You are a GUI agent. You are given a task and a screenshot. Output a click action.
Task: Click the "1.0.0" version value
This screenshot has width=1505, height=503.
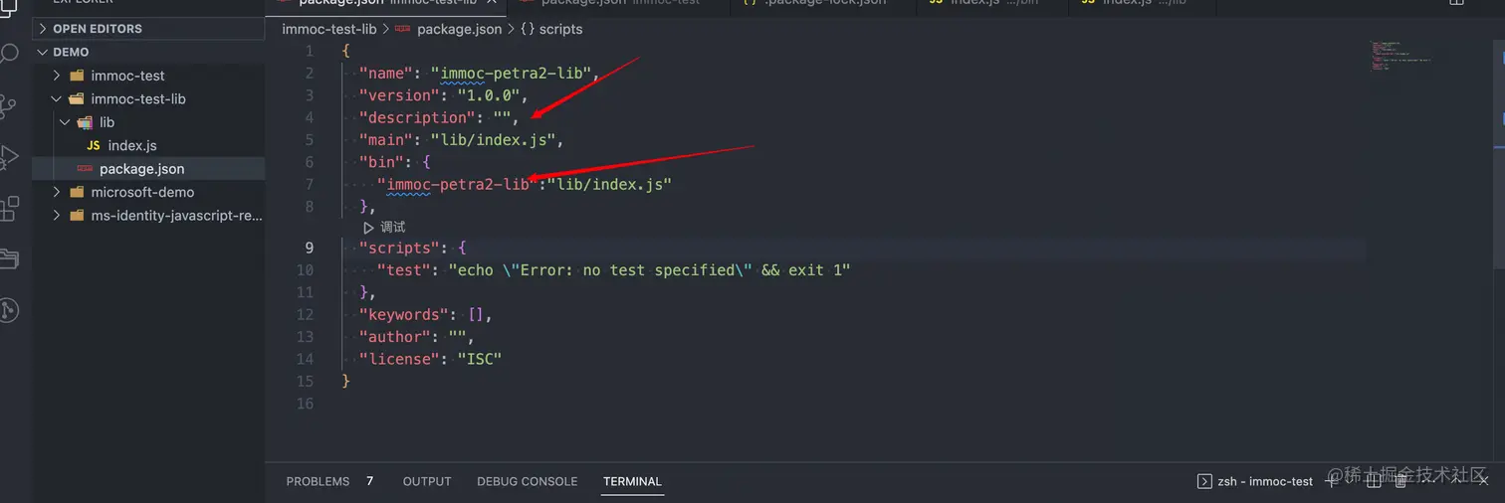coord(489,95)
